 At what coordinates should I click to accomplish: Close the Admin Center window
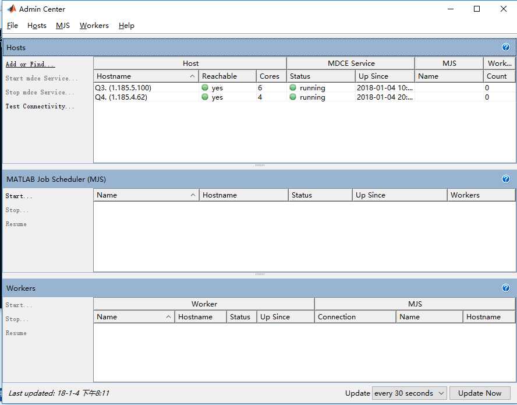504,9
